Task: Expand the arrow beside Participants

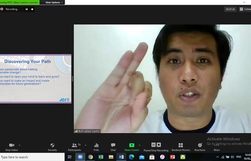Action: 85,145
